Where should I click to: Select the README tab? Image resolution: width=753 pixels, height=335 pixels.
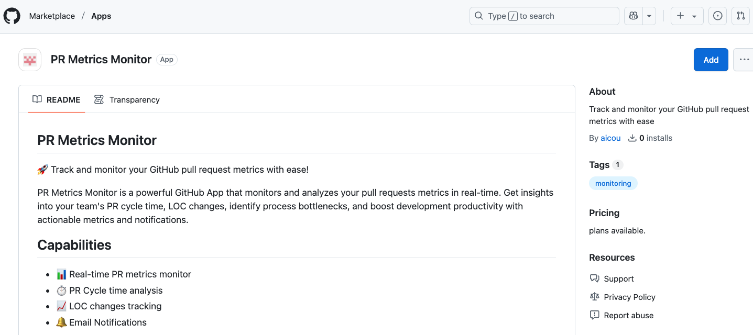[57, 99]
